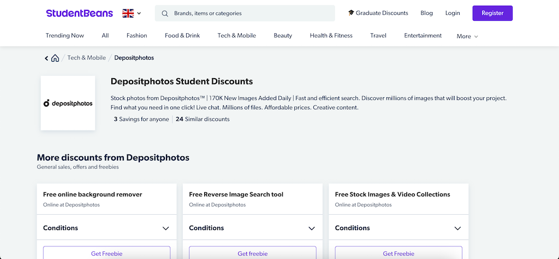Click Get Freebie on background remover card
The image size is (559, 259).
[106, 252]
